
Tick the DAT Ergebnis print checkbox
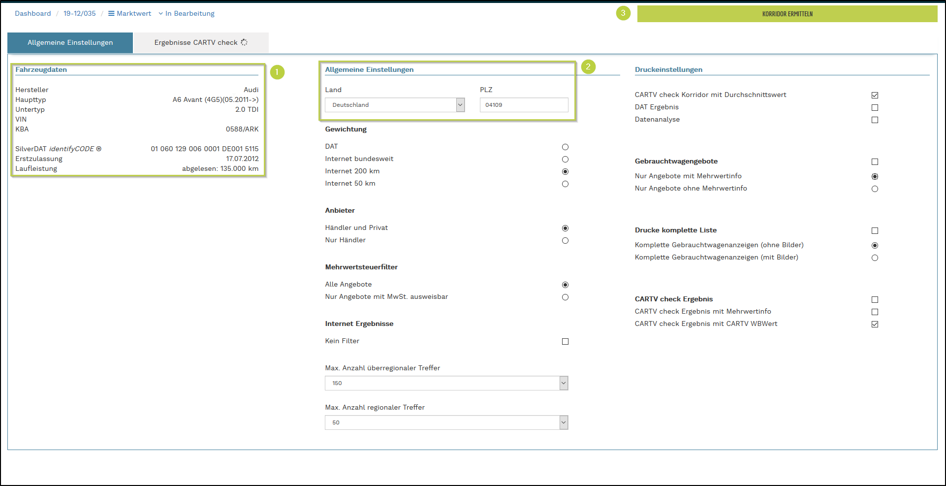tap(875, 107)
